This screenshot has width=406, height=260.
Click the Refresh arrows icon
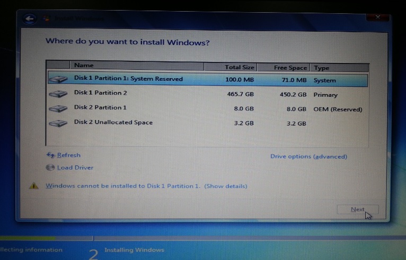tap(50, 155)
